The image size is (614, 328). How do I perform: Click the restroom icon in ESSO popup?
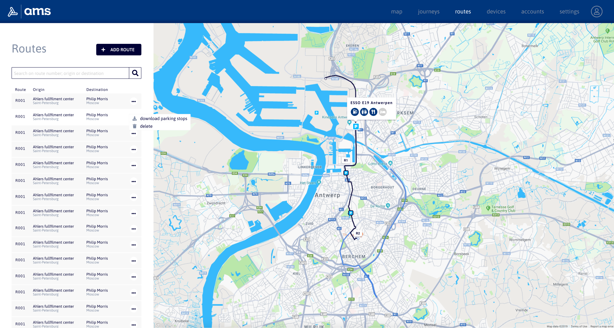click(364, 112)
